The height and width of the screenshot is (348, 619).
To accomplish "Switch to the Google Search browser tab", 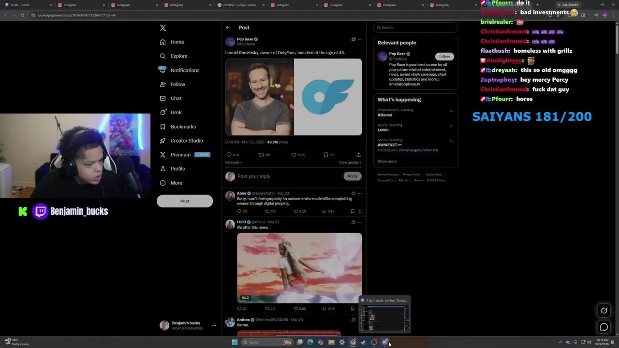I will pos(239,5).
